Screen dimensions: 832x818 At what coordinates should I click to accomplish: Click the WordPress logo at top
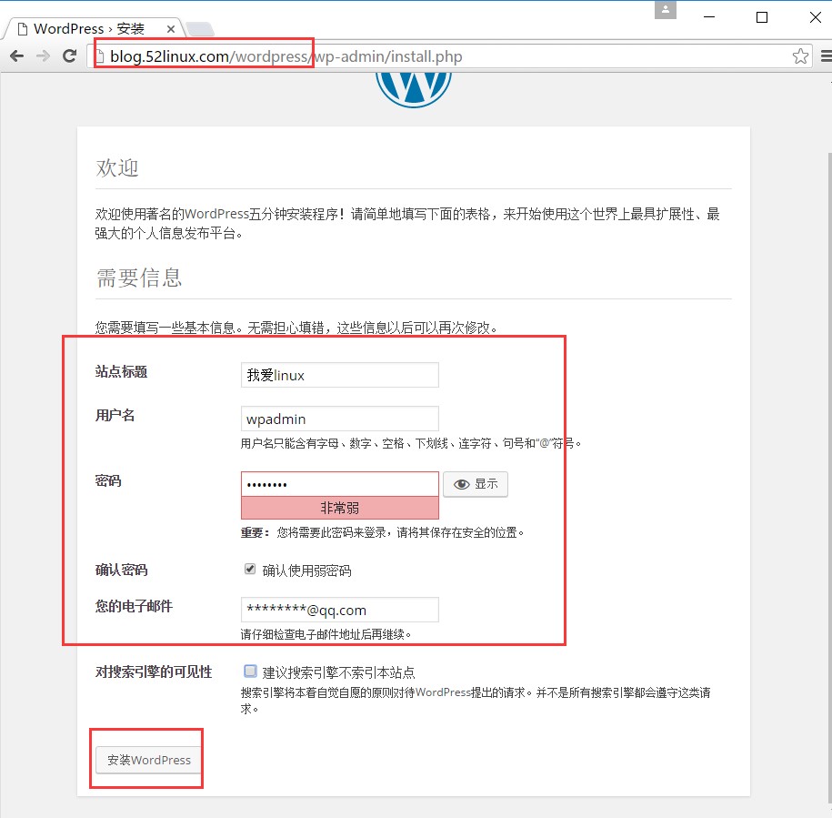tap(414, 89)
